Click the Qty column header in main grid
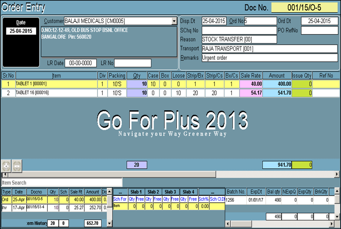This screenshot has height=229, width=341. pos(137,76)
